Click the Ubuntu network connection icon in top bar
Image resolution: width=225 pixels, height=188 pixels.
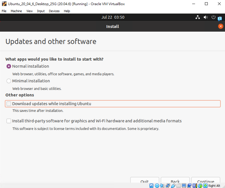tap(198, 17)
